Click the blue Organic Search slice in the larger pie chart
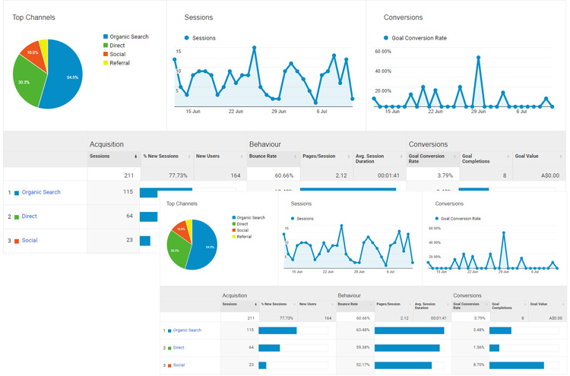 [x=64, y=74]
